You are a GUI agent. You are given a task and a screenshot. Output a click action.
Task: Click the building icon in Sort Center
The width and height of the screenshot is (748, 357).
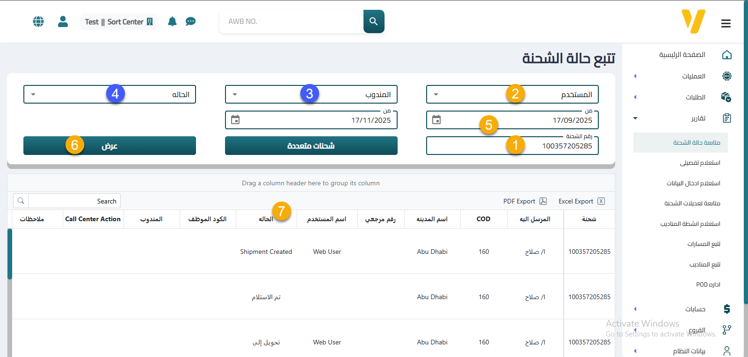[x=150, y=21]
